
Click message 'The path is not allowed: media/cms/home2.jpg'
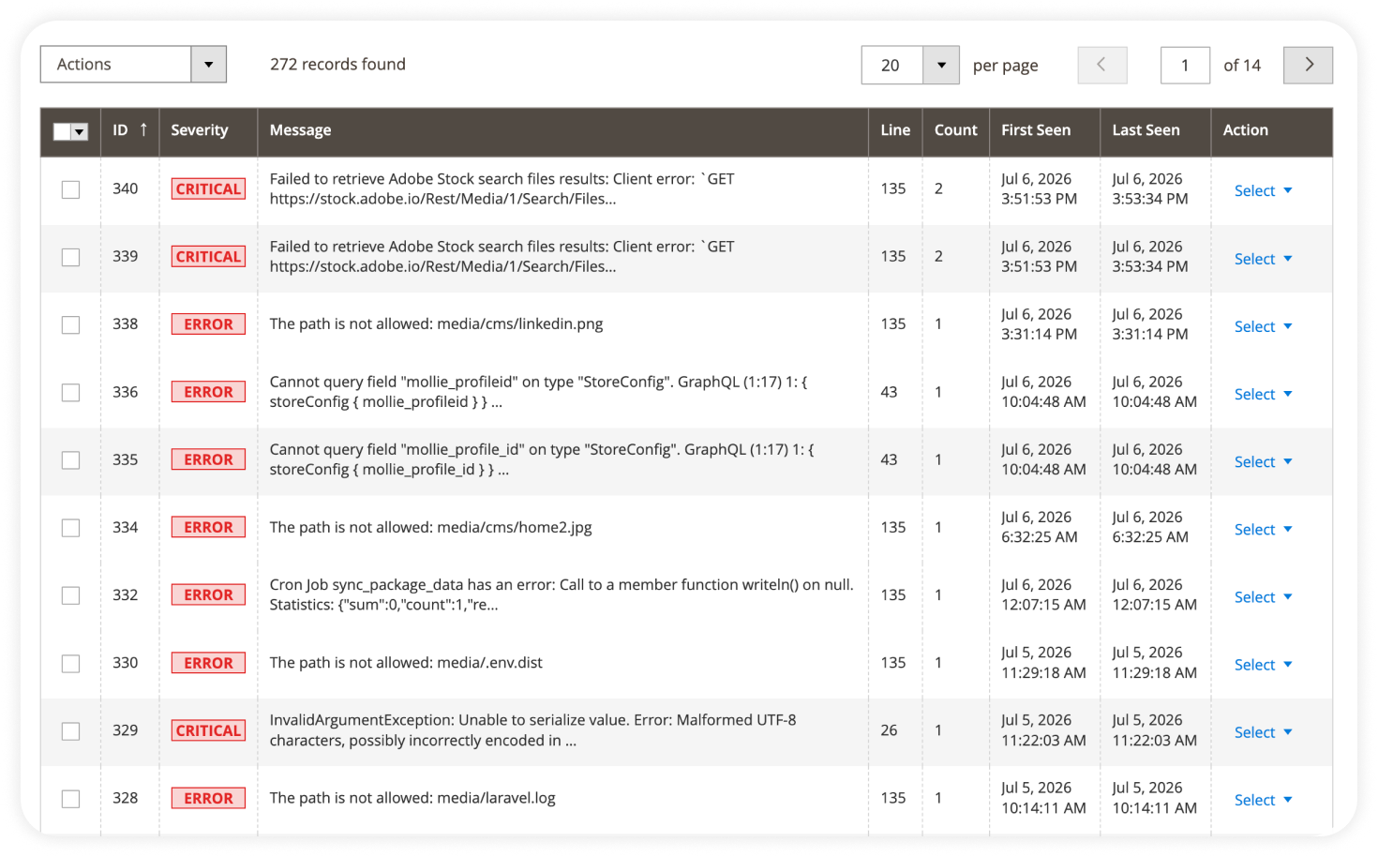(x=430, y=527)
